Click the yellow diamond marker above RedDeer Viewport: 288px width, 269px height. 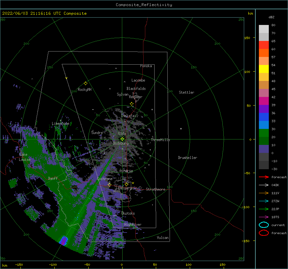pos(132,104)
